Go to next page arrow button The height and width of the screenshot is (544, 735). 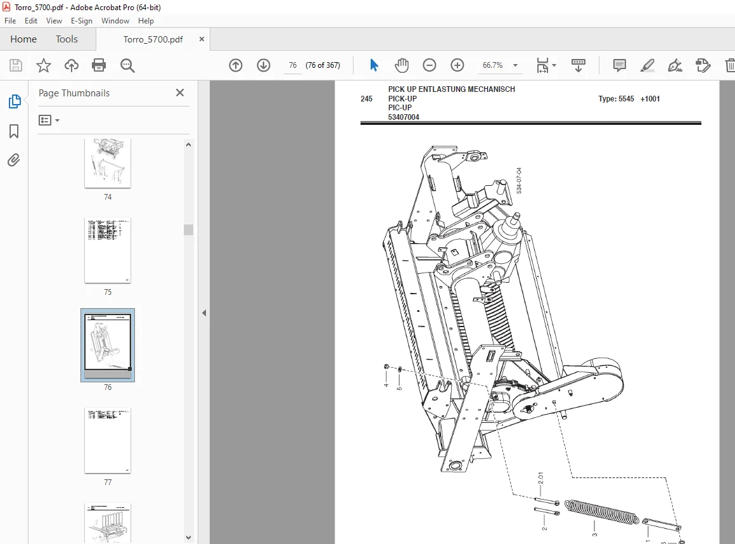pos(264,65)
